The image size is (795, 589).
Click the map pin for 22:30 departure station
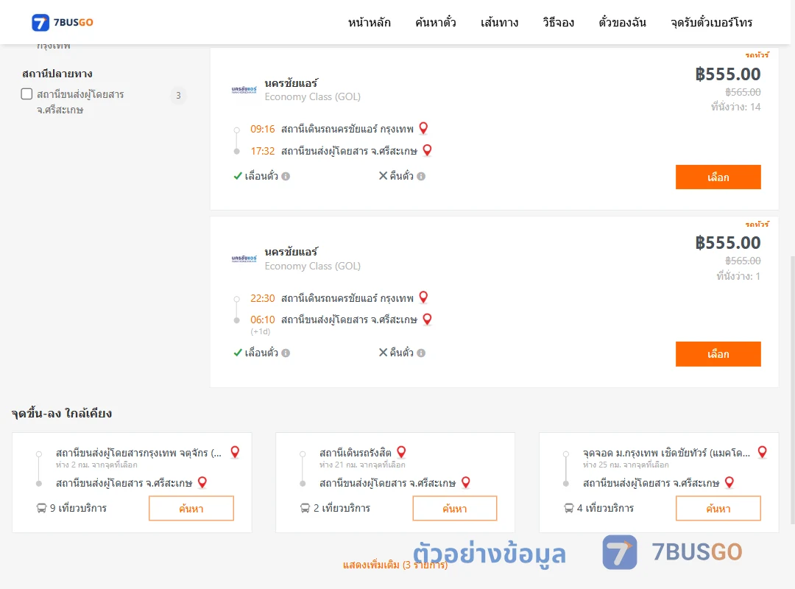[x=423, y=297]
